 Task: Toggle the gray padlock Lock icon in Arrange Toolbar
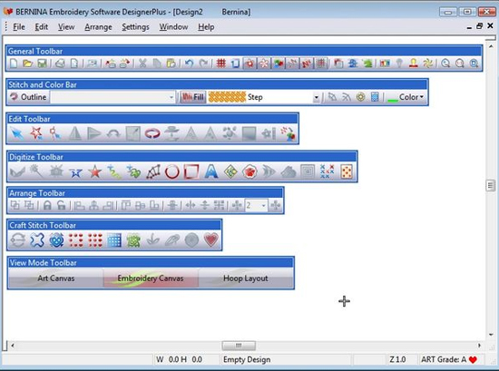[x=47, y=206]
